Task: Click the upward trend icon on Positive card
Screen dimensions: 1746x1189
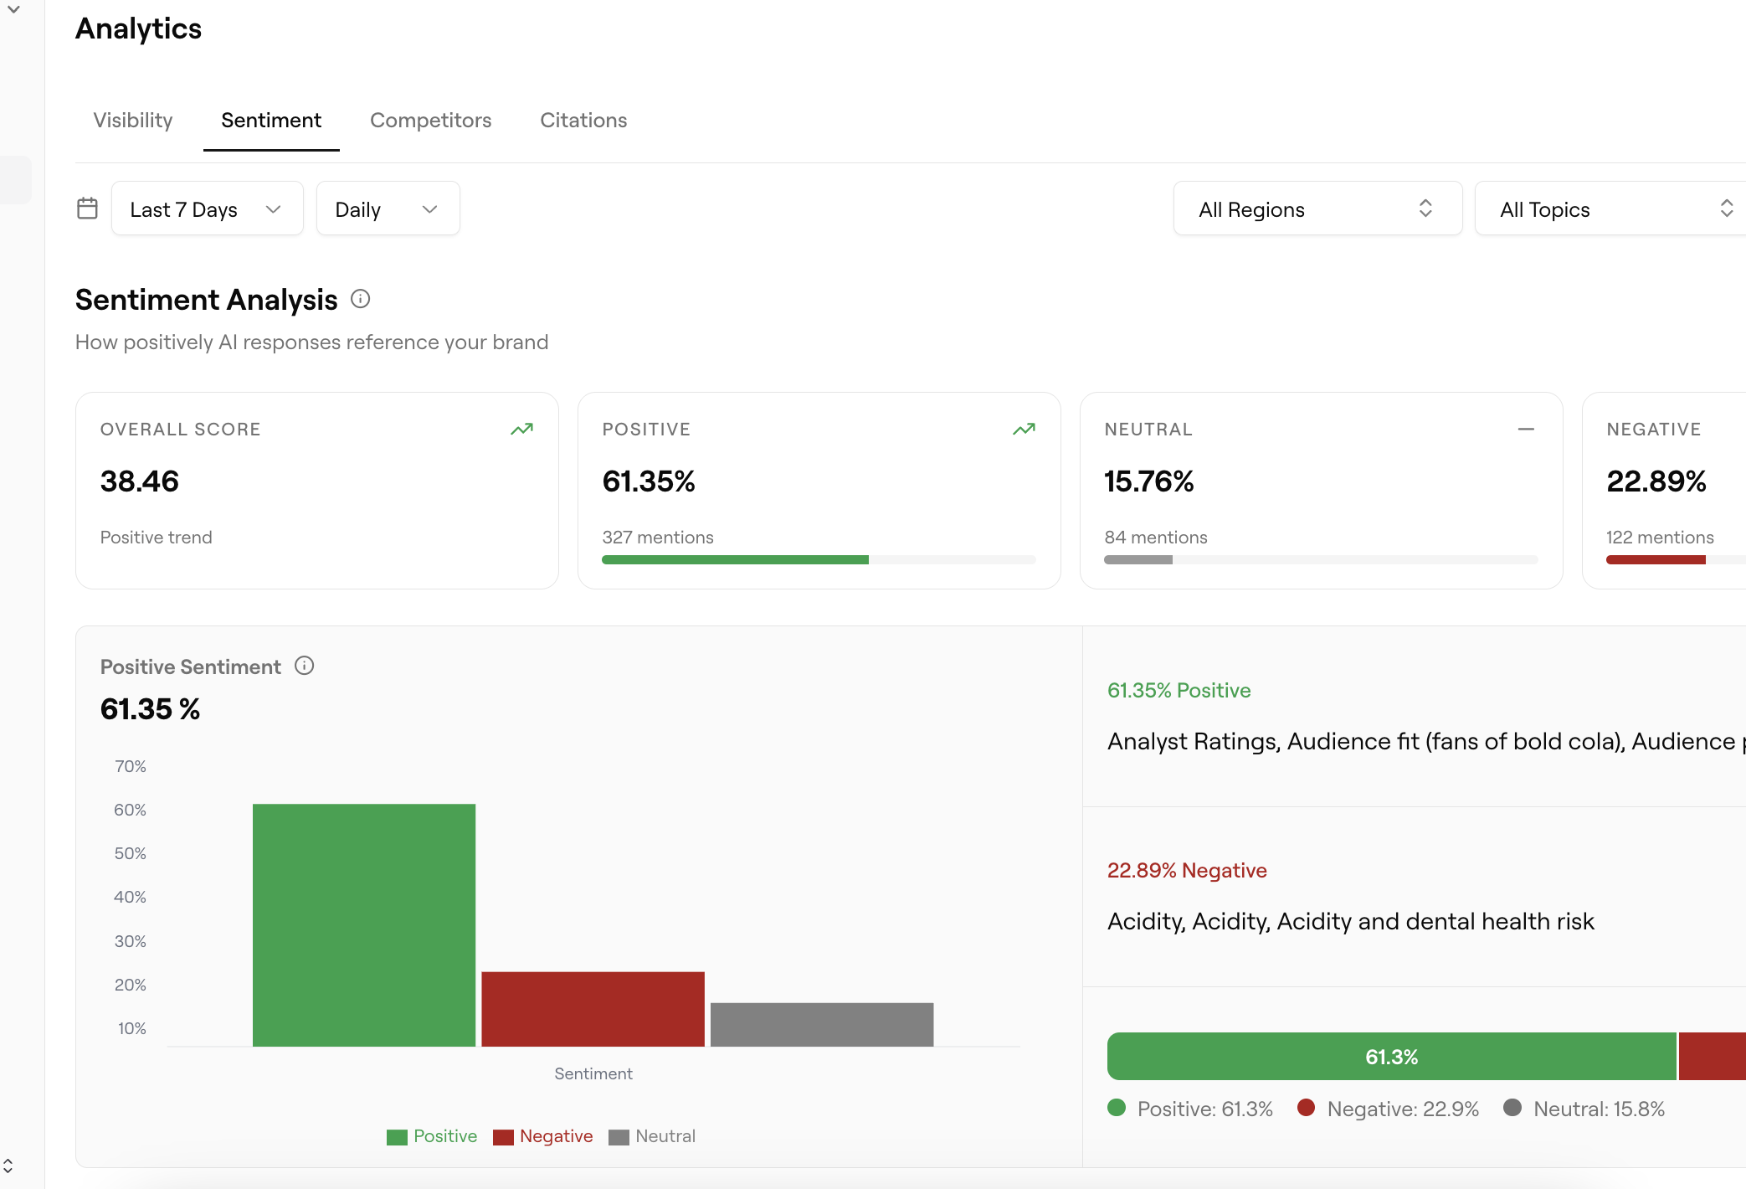Action: 1024,430
